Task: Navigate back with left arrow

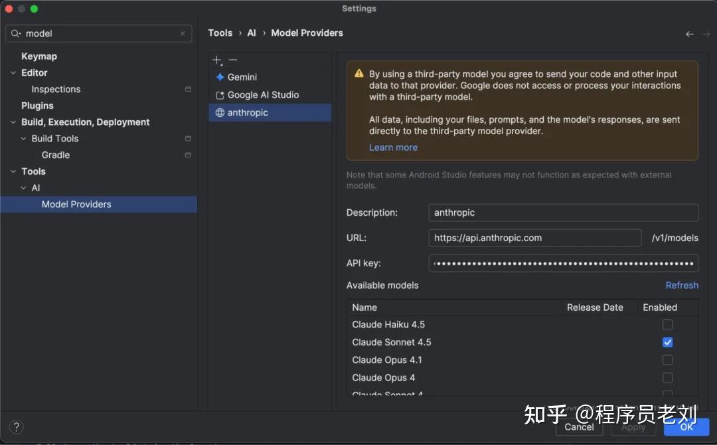Action: 690,34
